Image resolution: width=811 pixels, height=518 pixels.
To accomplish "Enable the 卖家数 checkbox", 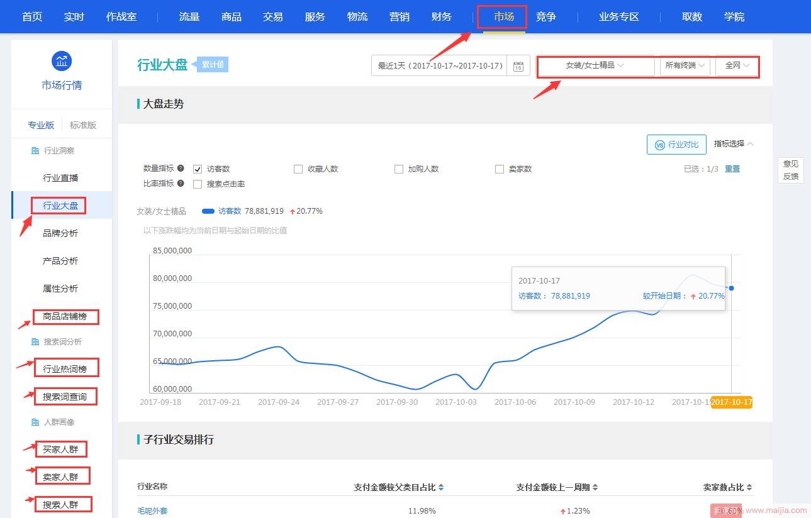I will pos(500,169).
